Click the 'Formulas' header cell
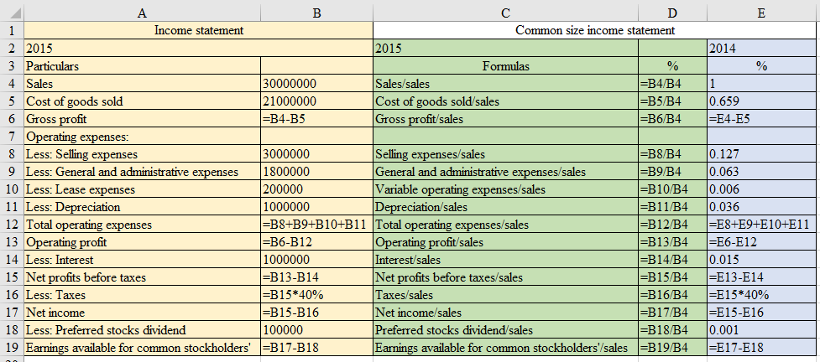The image size is (820, 362). (504, 66)
